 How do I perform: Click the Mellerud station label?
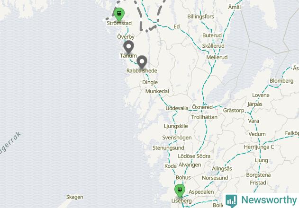pyautogui.click(x=217, y=57)
